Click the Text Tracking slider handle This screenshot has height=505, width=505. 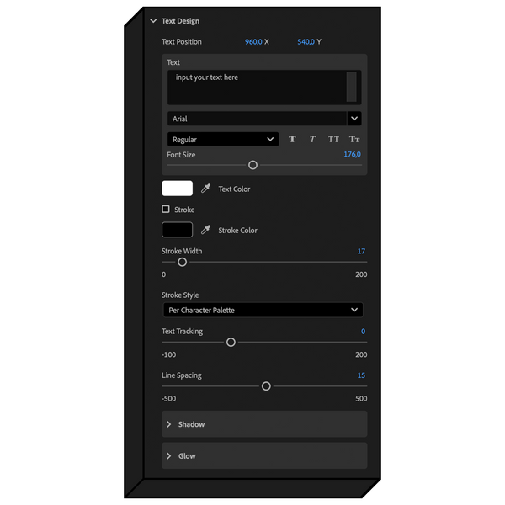click(x=231, y=342)
